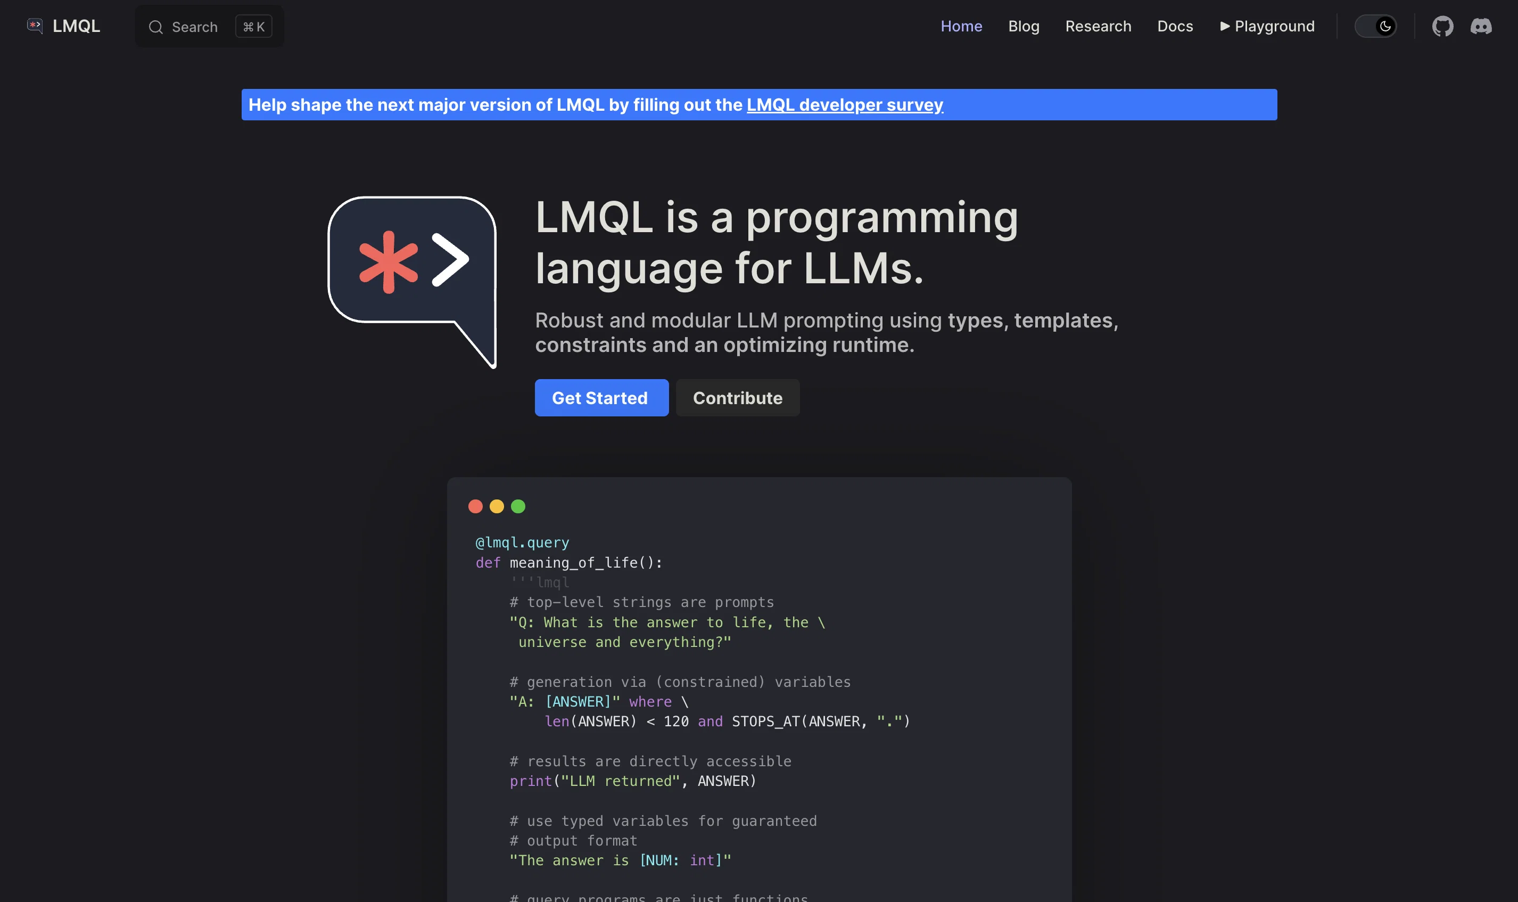
Task: Click the yellow dot in code window
Action: pyautogui.click(x=497, y=506)
